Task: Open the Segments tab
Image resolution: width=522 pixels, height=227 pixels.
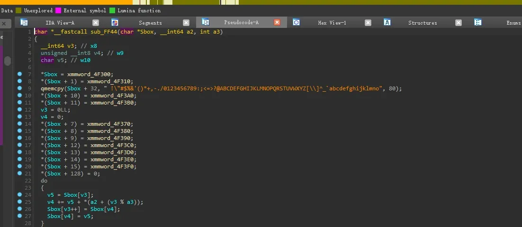Action: tap(150, 23)
